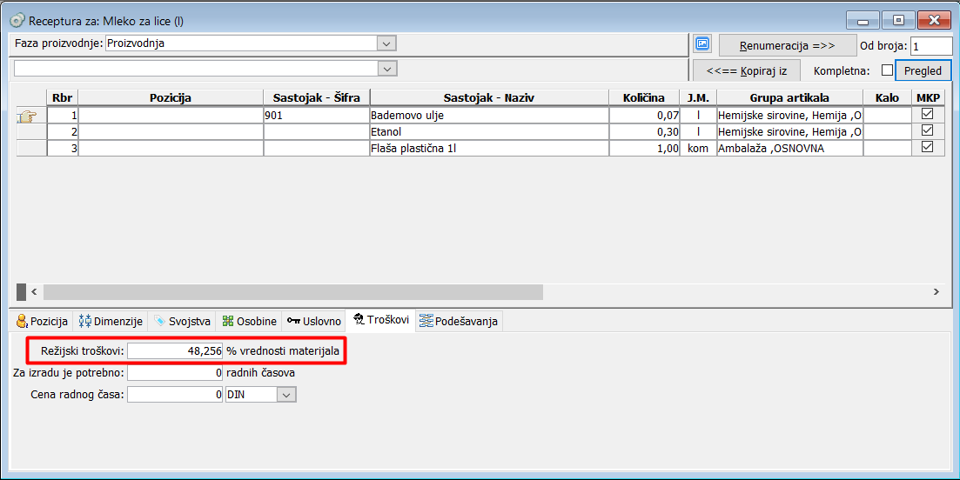Click the 0,30 quantity cell
The height and width of the screenshot is (480, 960).
pyautogui.click(x=644, y=131)
